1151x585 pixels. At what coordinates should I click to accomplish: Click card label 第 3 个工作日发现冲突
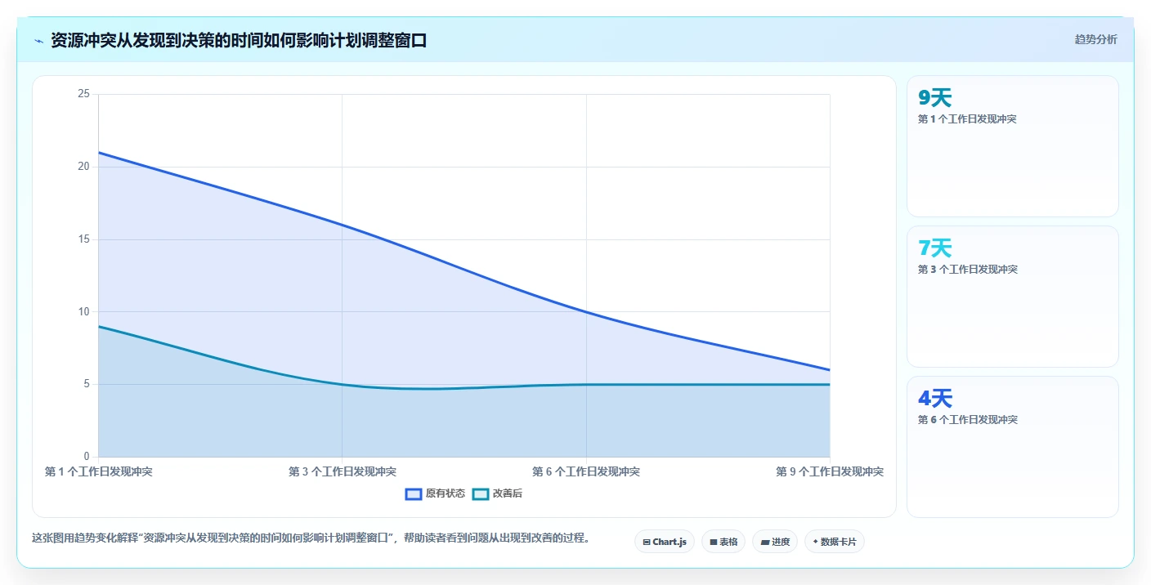(967, 270)
